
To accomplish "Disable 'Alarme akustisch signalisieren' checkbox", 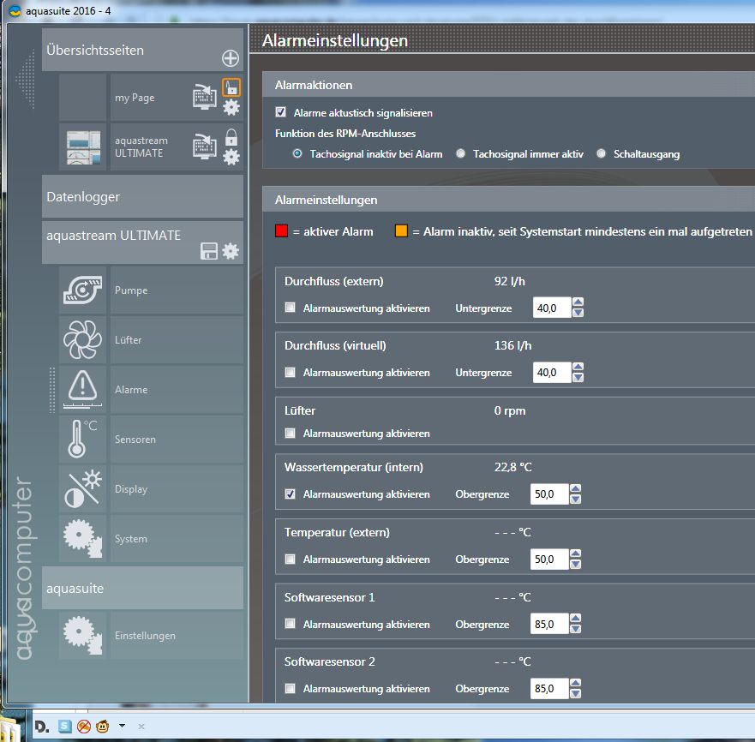I will [x=280, y=112].
